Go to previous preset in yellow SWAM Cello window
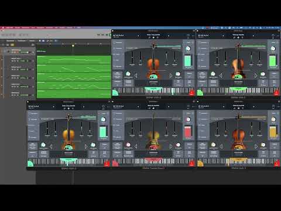The width and height of the screenshot is (281, 211). tap(224, 107)
